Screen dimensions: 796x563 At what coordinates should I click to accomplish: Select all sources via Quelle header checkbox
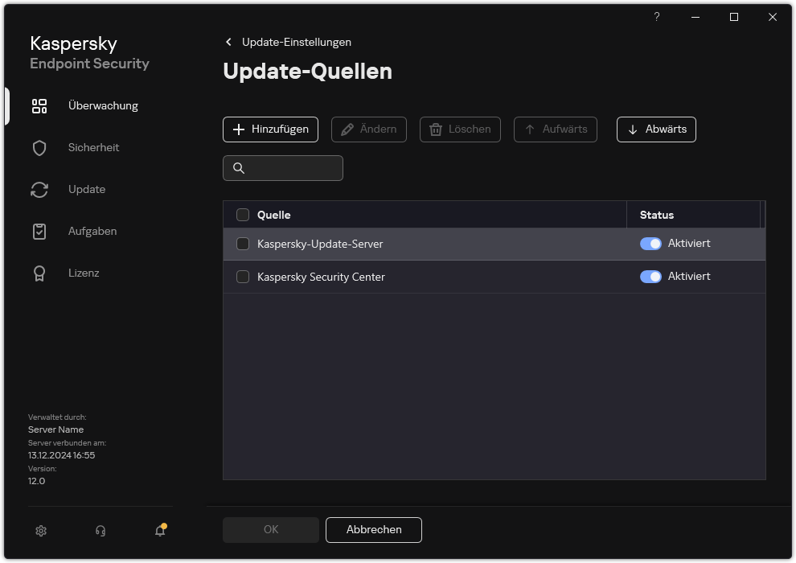click(x=243, y=215)
